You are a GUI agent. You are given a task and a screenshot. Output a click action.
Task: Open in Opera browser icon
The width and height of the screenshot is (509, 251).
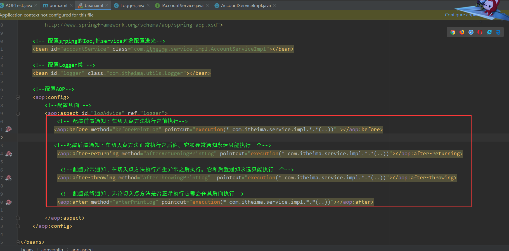point(480,32)
